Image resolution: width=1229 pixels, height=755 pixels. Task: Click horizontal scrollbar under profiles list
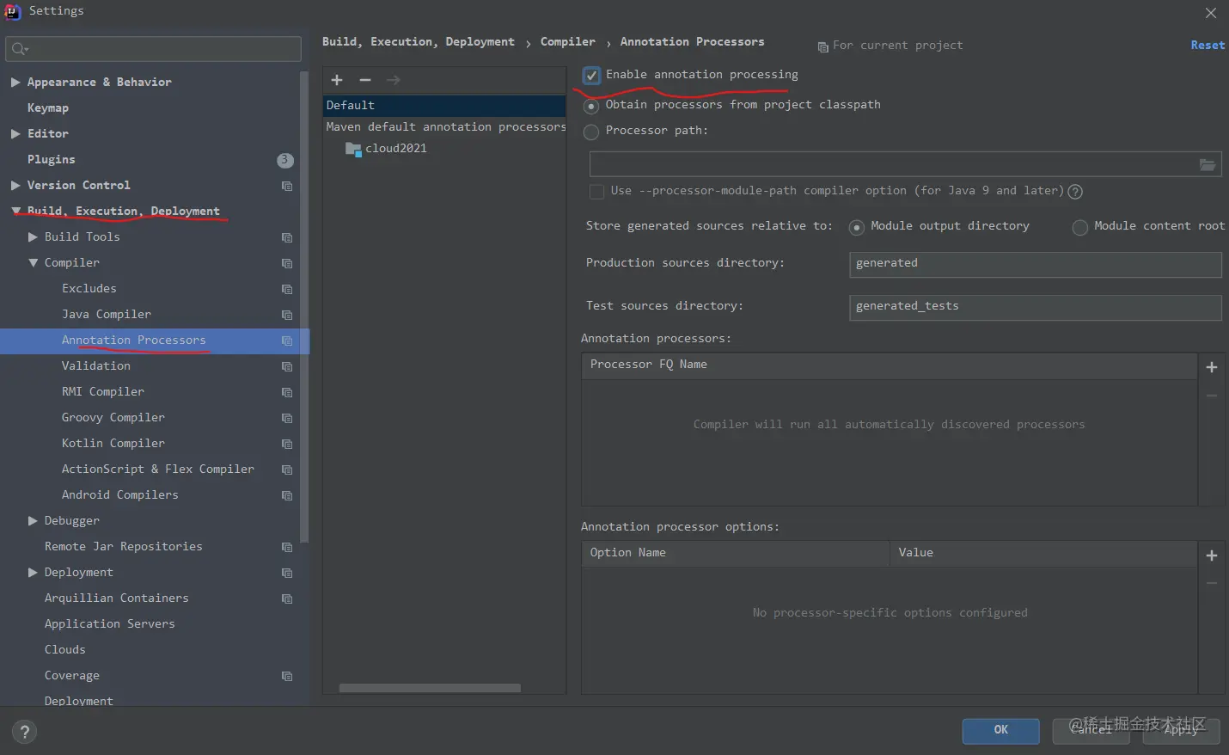click(x=430, y=688)
